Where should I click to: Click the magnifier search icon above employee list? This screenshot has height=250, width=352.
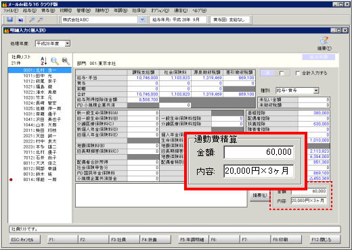pos(55,61)
